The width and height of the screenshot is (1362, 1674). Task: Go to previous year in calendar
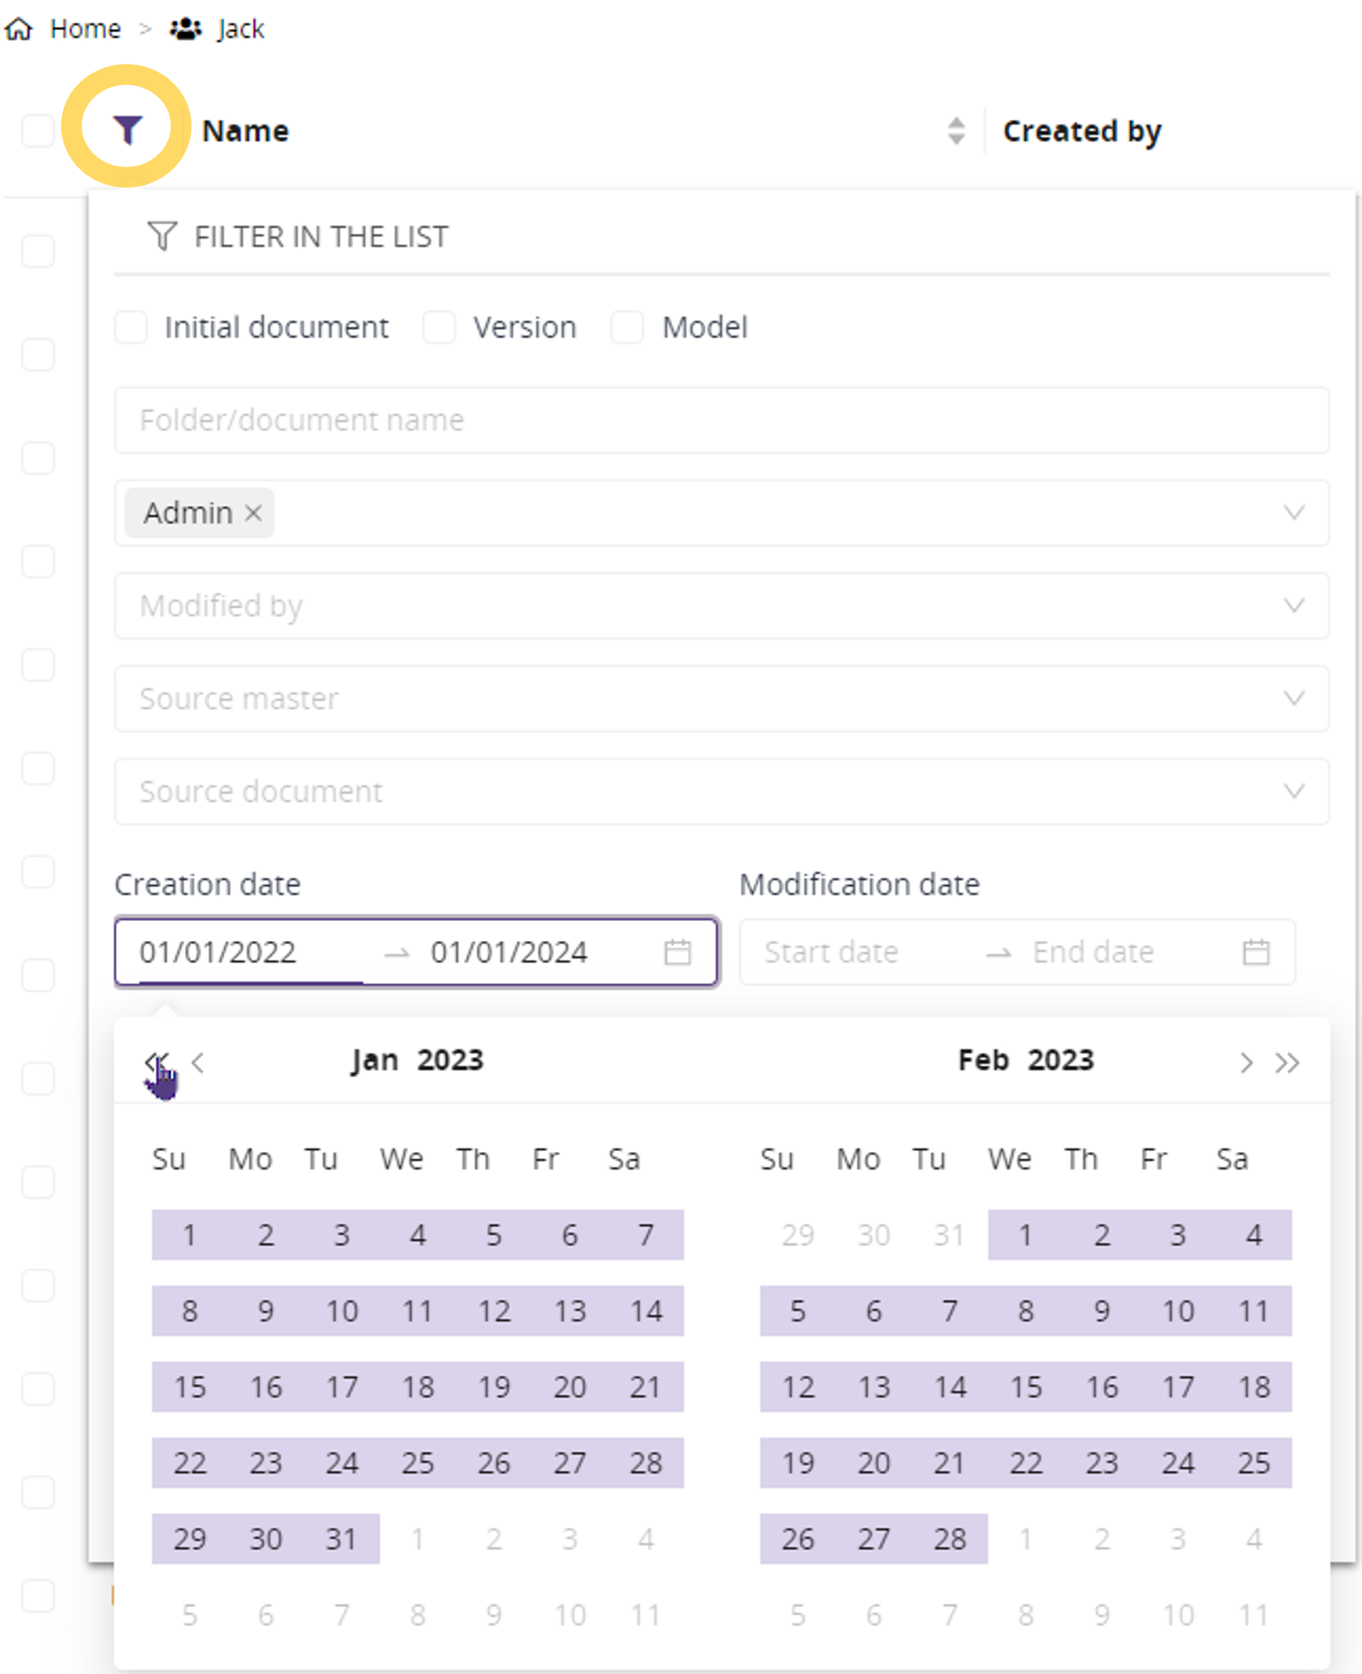point(156,1063)
